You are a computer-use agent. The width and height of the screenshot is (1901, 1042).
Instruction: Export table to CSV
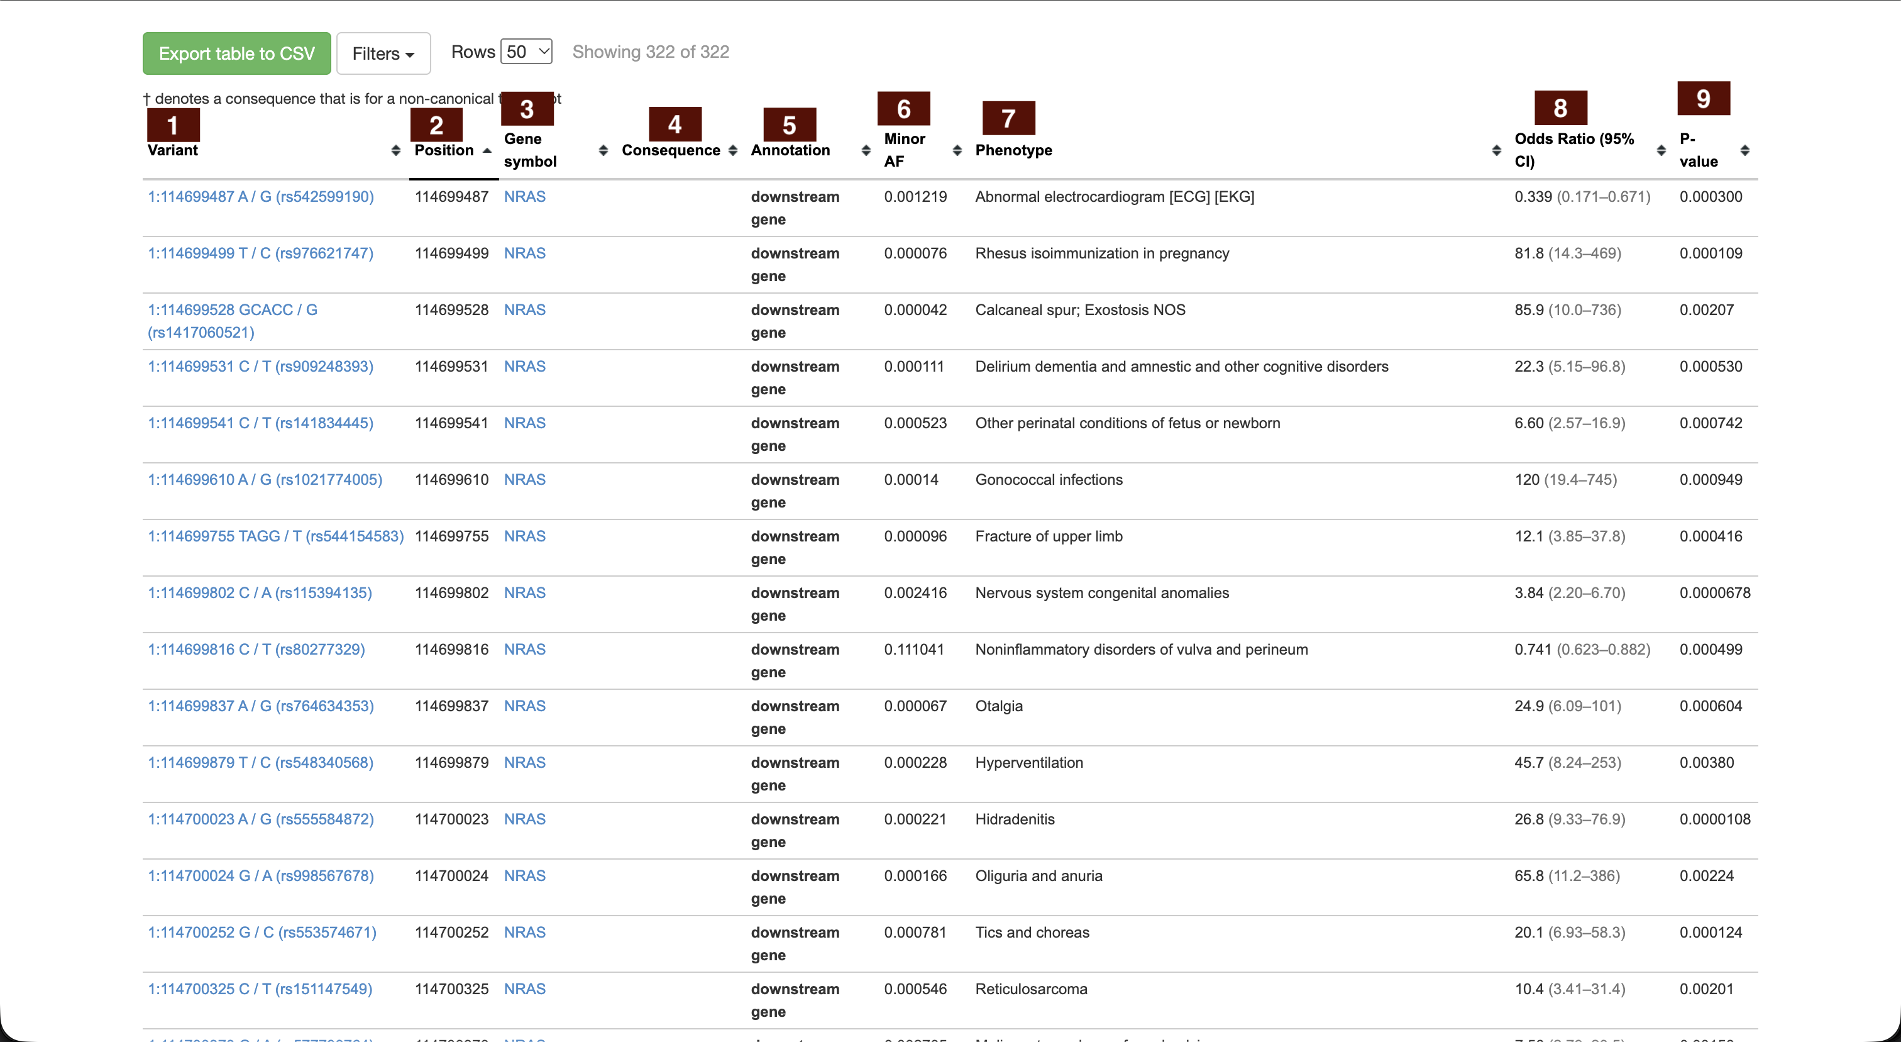coord(237,53)
